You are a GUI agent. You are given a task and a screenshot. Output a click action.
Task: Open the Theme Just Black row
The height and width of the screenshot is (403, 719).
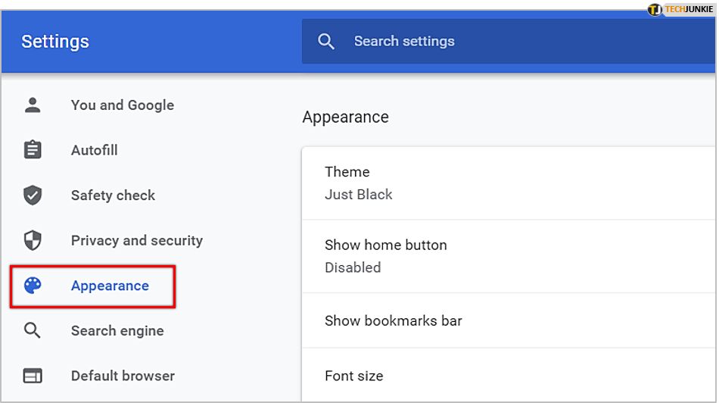507,183
